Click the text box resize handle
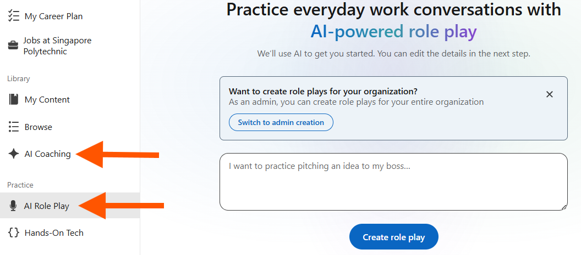 [x=564, y=207]
